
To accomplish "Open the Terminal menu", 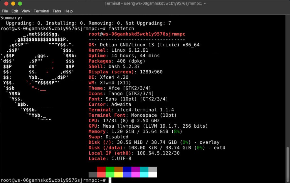I will pos(41,11).
